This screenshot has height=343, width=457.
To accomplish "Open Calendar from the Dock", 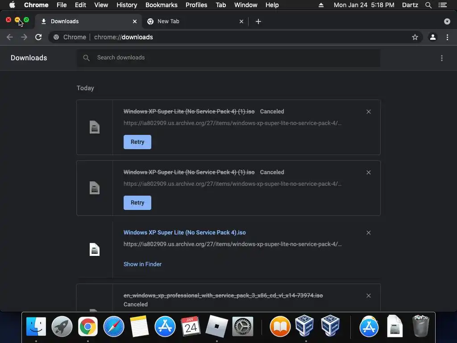I will click(191, 326).
